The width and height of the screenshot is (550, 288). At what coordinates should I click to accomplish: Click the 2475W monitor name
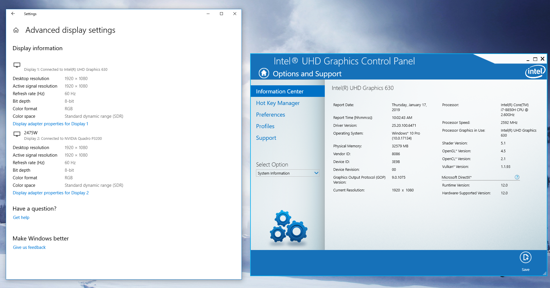[x=31, y=133]
